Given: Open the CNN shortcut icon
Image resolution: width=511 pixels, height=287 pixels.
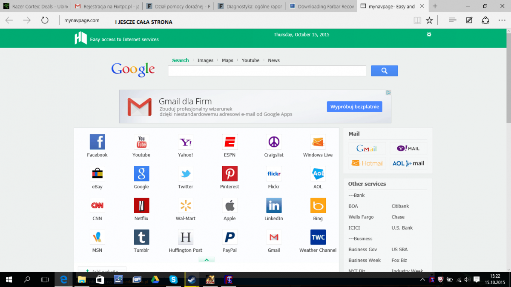Looking at the screenshot, I should click(97, 205).
